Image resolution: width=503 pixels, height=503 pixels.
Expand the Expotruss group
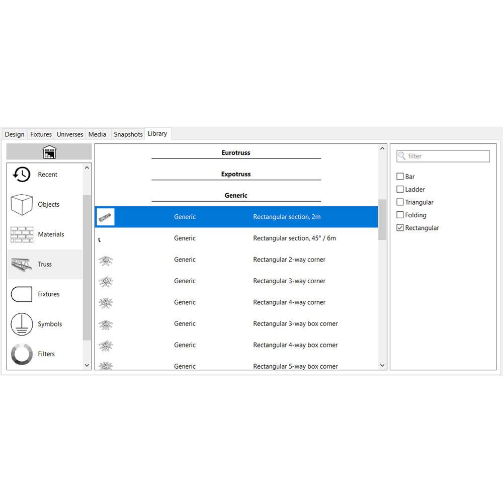pyautogui.click(x=235, y=174)
